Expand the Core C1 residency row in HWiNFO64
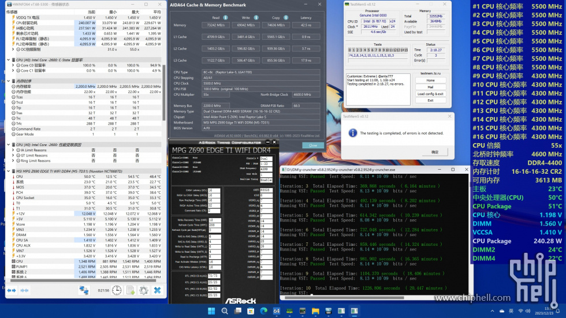 (13, 70)
